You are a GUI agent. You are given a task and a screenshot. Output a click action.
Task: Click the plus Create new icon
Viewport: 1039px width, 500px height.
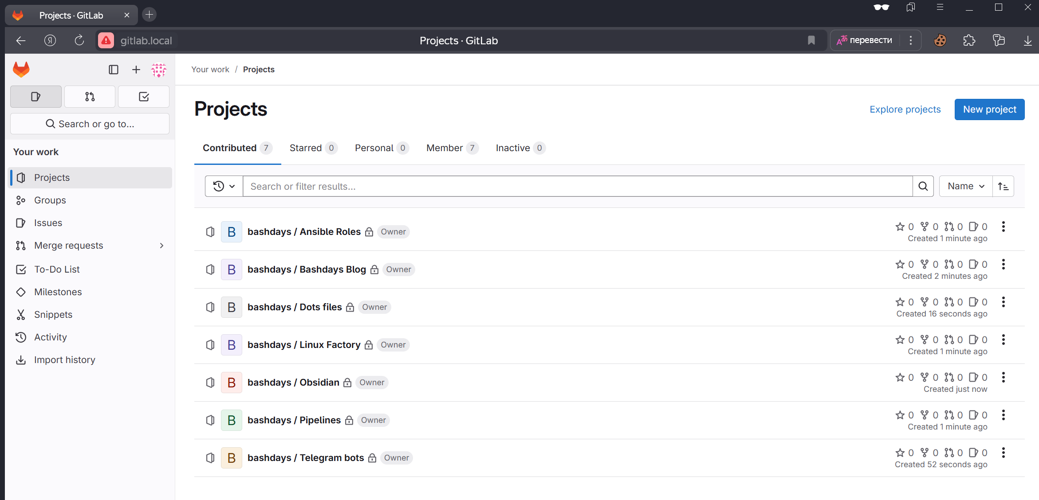click(136, 70)
